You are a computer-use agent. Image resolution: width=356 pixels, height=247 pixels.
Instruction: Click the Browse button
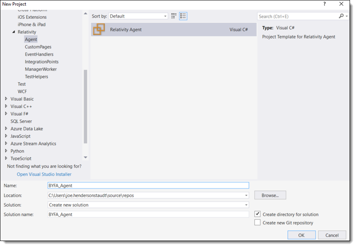pos(270,195)
